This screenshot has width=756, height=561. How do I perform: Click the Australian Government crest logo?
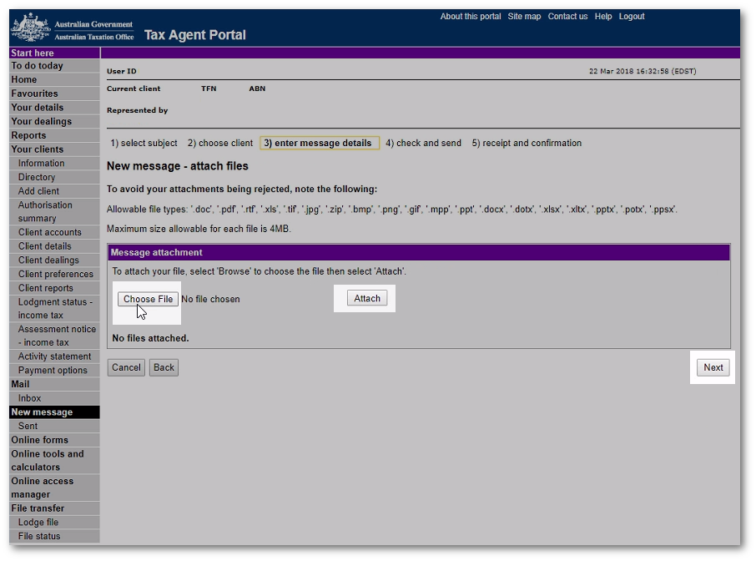(30, 28)
